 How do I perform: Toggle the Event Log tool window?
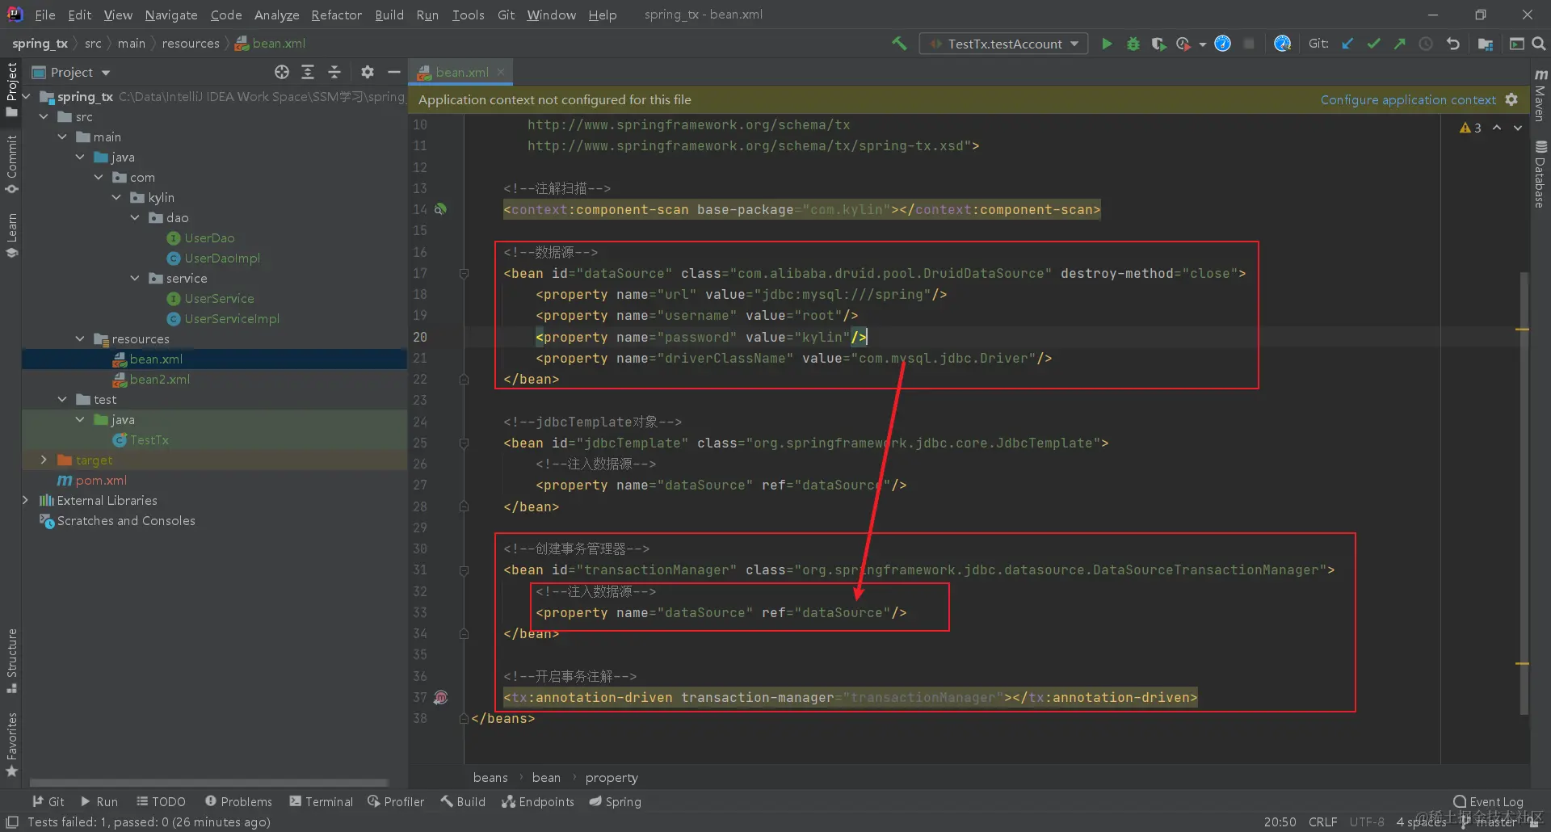click(x=1488, y=801)
